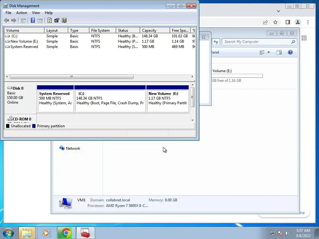Open the red toolbox app on taskbar
The width and height of the screenshot is (319, 239).
pos(85,233)
